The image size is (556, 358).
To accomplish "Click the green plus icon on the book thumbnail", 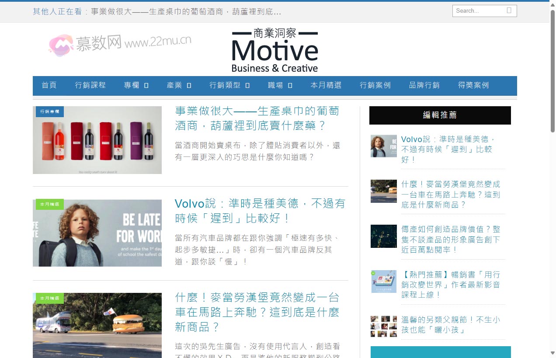I will [x=373, y=272].
